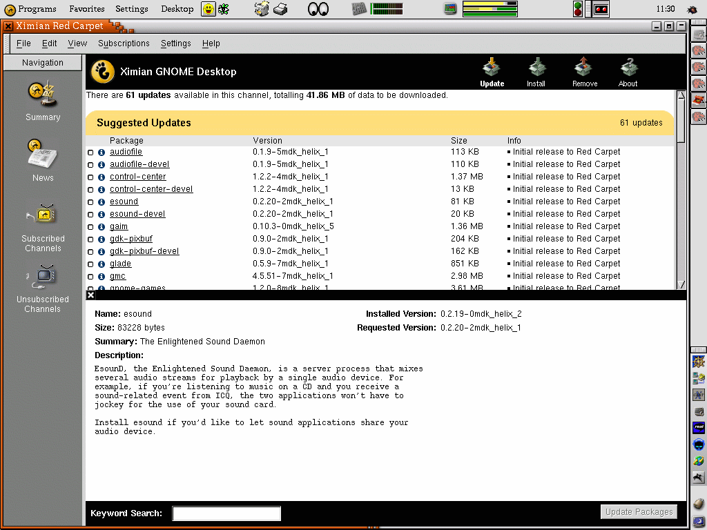Click the 11:30 clock in top panel
The height and width of the screenshot is (530, 707).
pos(665,8)
